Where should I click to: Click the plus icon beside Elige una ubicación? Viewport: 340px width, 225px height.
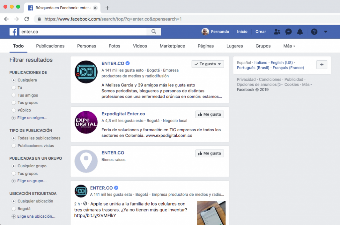tap(13, 216)
